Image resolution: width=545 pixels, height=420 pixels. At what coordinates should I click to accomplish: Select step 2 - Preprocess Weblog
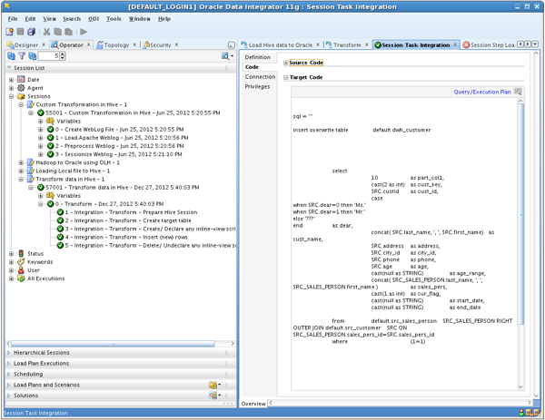click(120, 146)
